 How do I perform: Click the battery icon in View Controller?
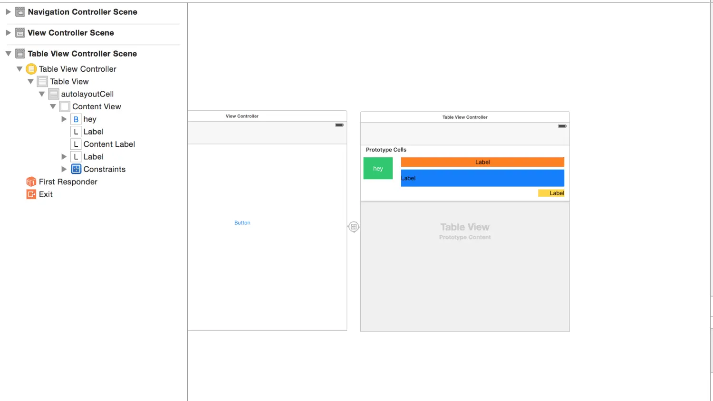coord(339,125)
